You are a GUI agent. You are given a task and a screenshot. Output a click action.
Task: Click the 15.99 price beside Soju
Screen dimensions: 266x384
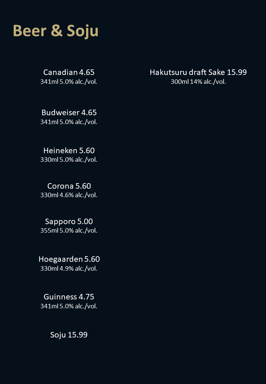point(78,335)
